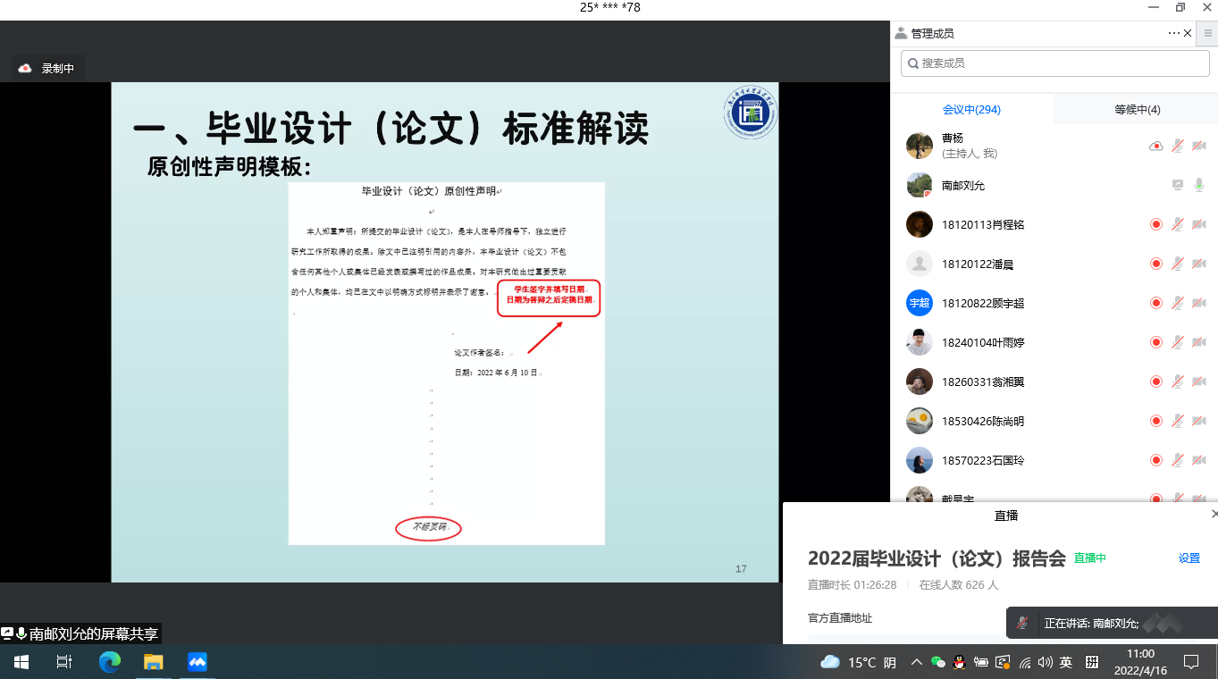Select member 18240104叶雨婷 in the list
Image resolution: width=1218 pixels, height=679 pixels.
pyautogui.click(x=983, y=342)
